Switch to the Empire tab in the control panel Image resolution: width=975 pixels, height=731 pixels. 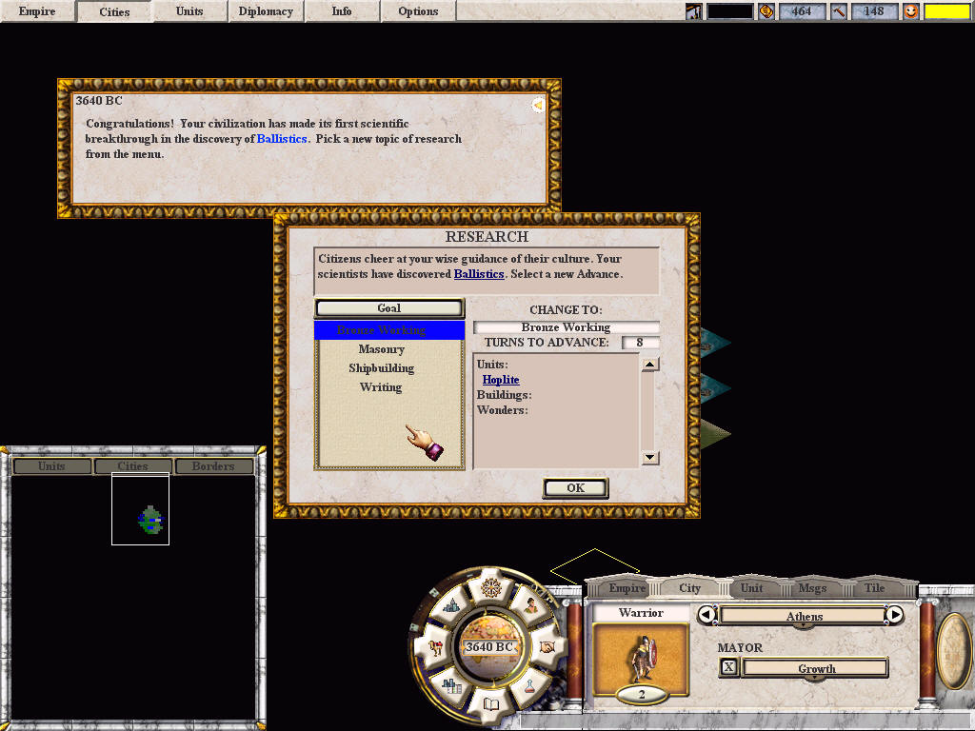627,588
